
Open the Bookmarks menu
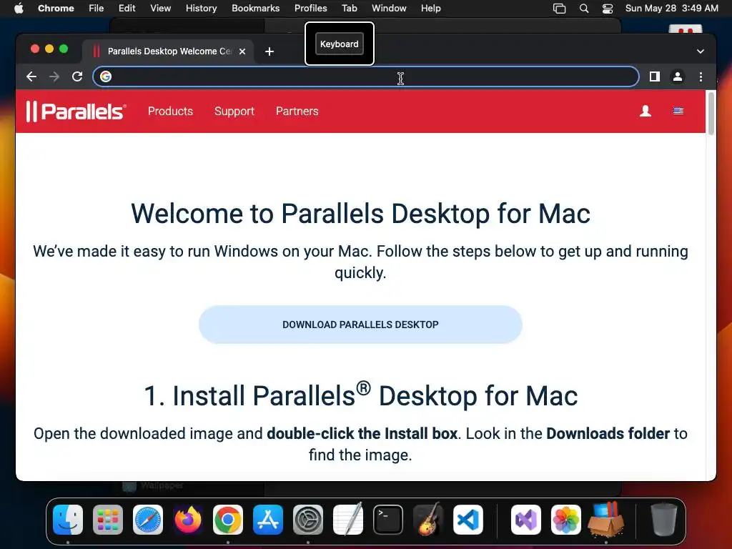[x=255, y=9]
